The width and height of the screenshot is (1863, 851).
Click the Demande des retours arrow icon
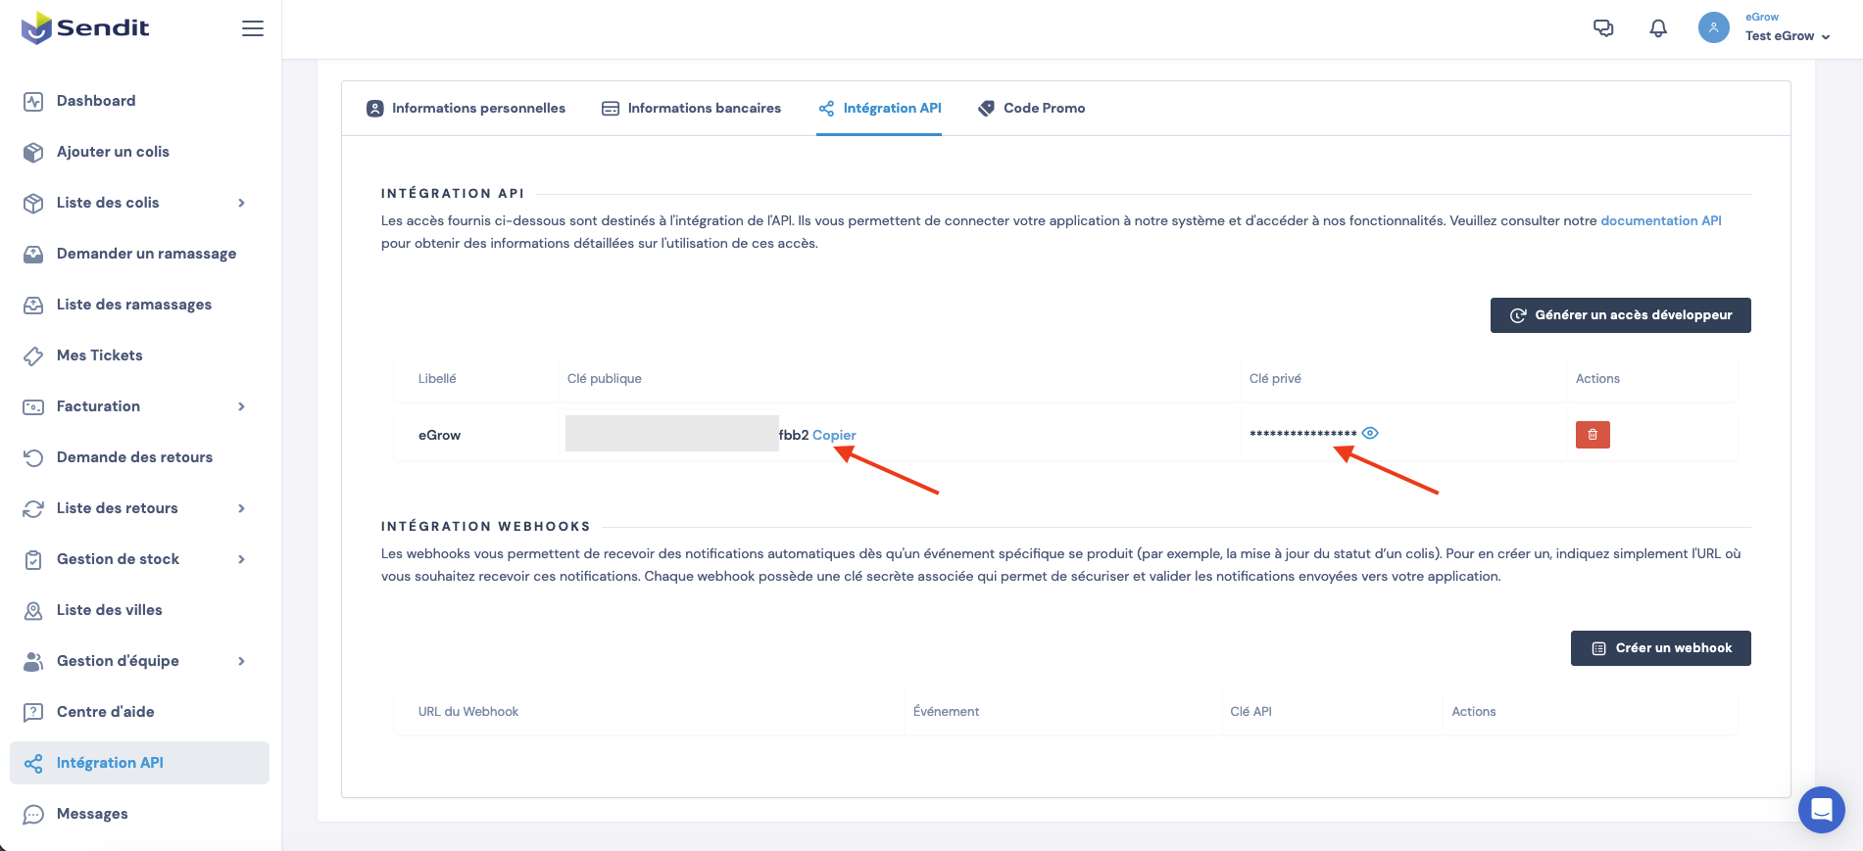33,457
